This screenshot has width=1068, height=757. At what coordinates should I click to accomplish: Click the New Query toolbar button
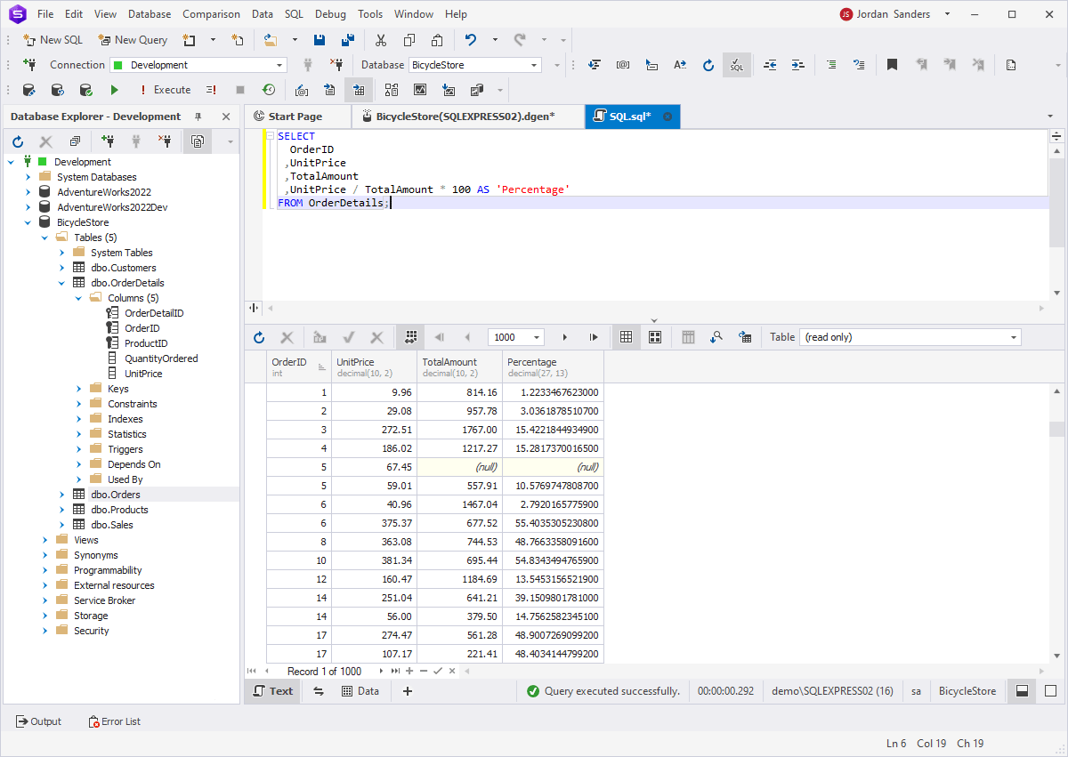133,40
